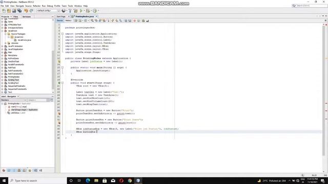Toggle Fully Qualified Names in Navigator
Image resolution: width=328 pixels, height=184 pixels.
click(x=30, y=170)
